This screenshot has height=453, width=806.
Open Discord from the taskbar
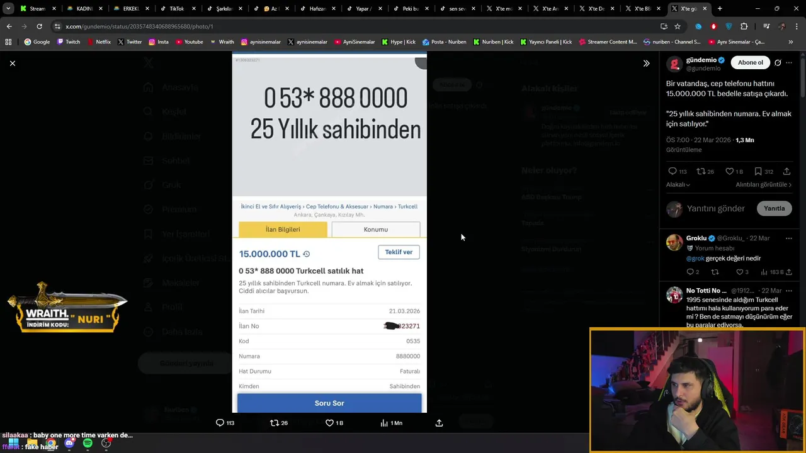[x=69, y=444]
